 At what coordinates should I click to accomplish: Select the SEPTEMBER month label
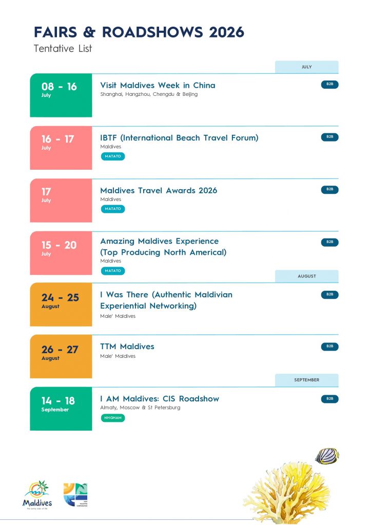(306, 380)
